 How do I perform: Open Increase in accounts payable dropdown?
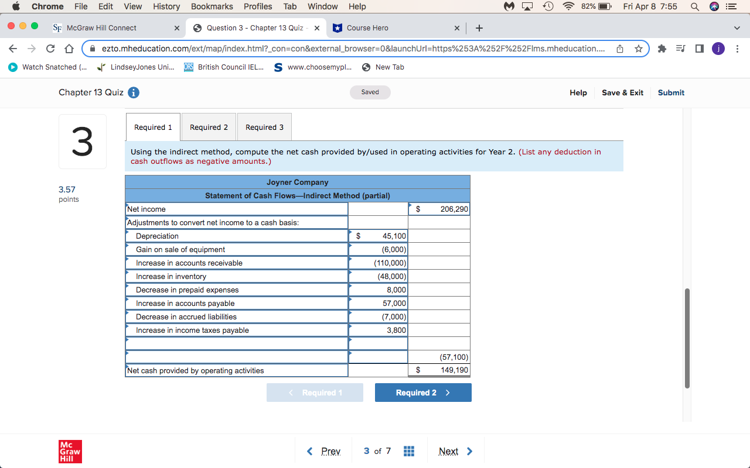pos(237,303)
